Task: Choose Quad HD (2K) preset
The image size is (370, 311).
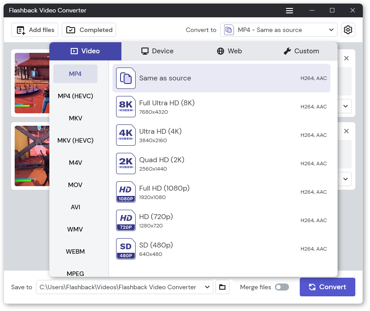Action: (x=221, y=163)
